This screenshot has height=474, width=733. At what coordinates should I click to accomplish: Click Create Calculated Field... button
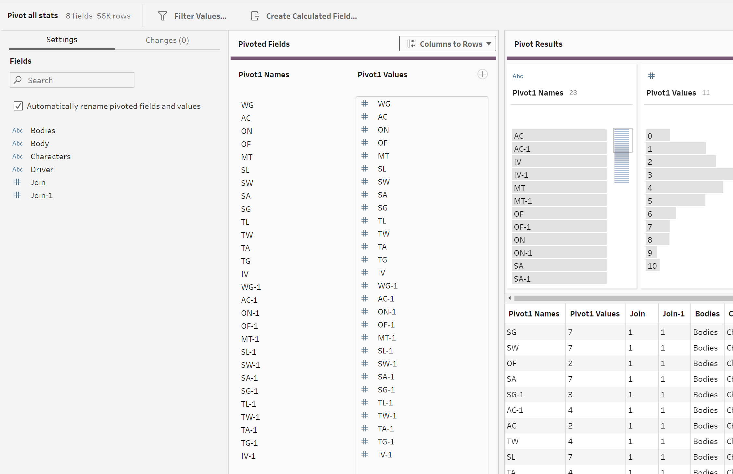pos(311,16)
